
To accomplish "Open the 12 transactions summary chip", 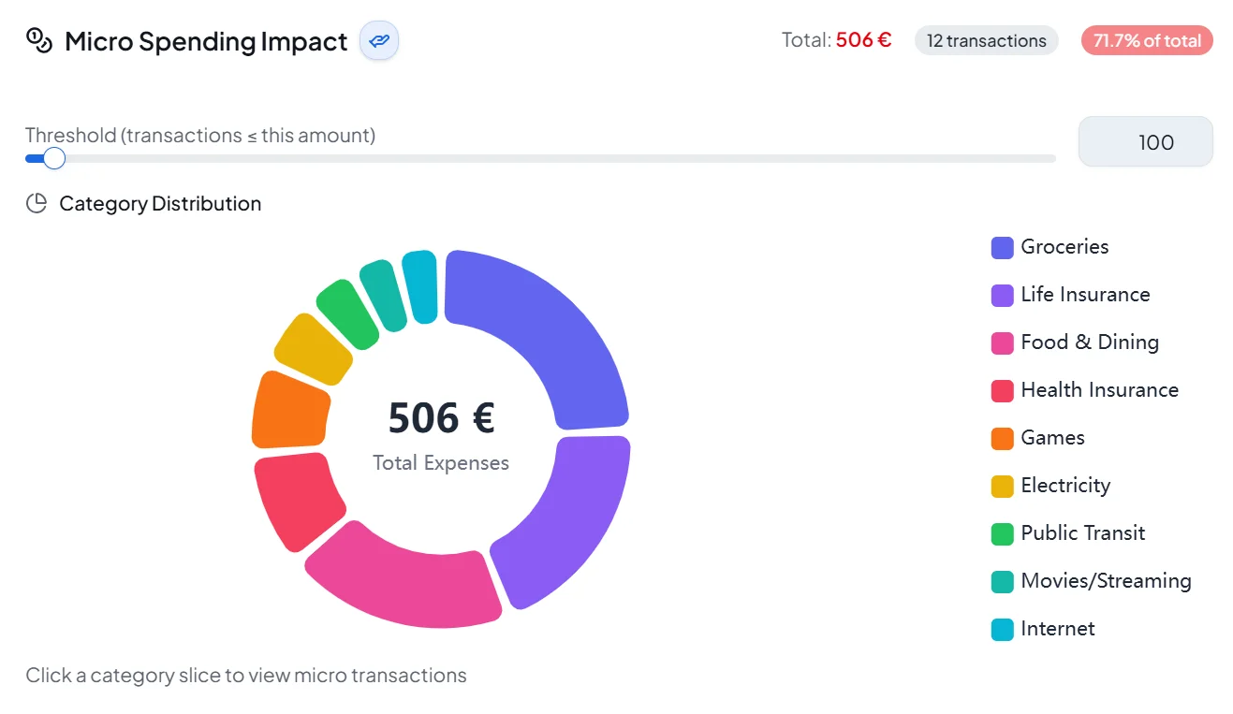I will 986,40.
